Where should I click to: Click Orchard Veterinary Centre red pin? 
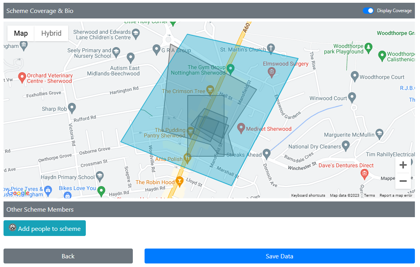(x=22, y=78)
